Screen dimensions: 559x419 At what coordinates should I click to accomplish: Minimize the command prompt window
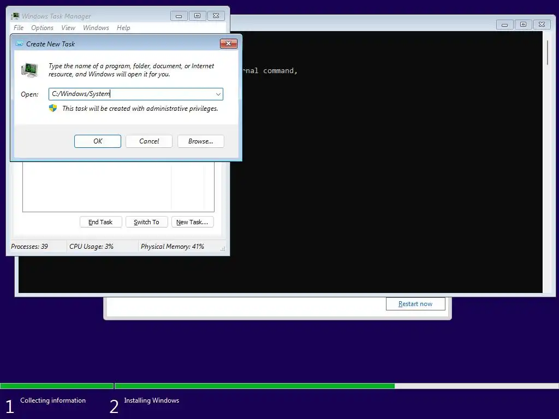click(504, 25)
